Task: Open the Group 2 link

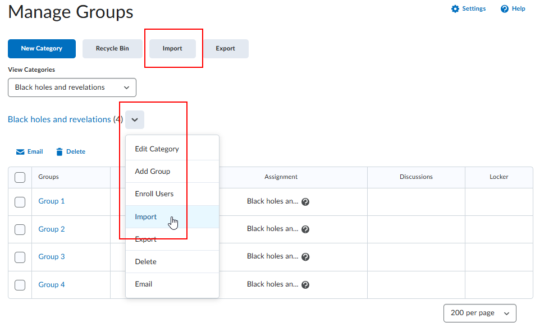Action: point(52,229)
